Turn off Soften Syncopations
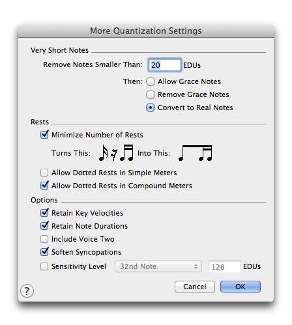This screenshot has width=292, height=325. (44, 252)
